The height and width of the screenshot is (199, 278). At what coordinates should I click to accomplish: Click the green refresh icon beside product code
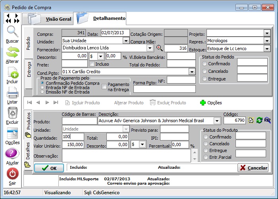point(259,121)
